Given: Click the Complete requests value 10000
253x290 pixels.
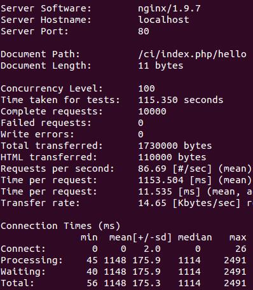Looking at the screenshot, I should pos(152,111).
